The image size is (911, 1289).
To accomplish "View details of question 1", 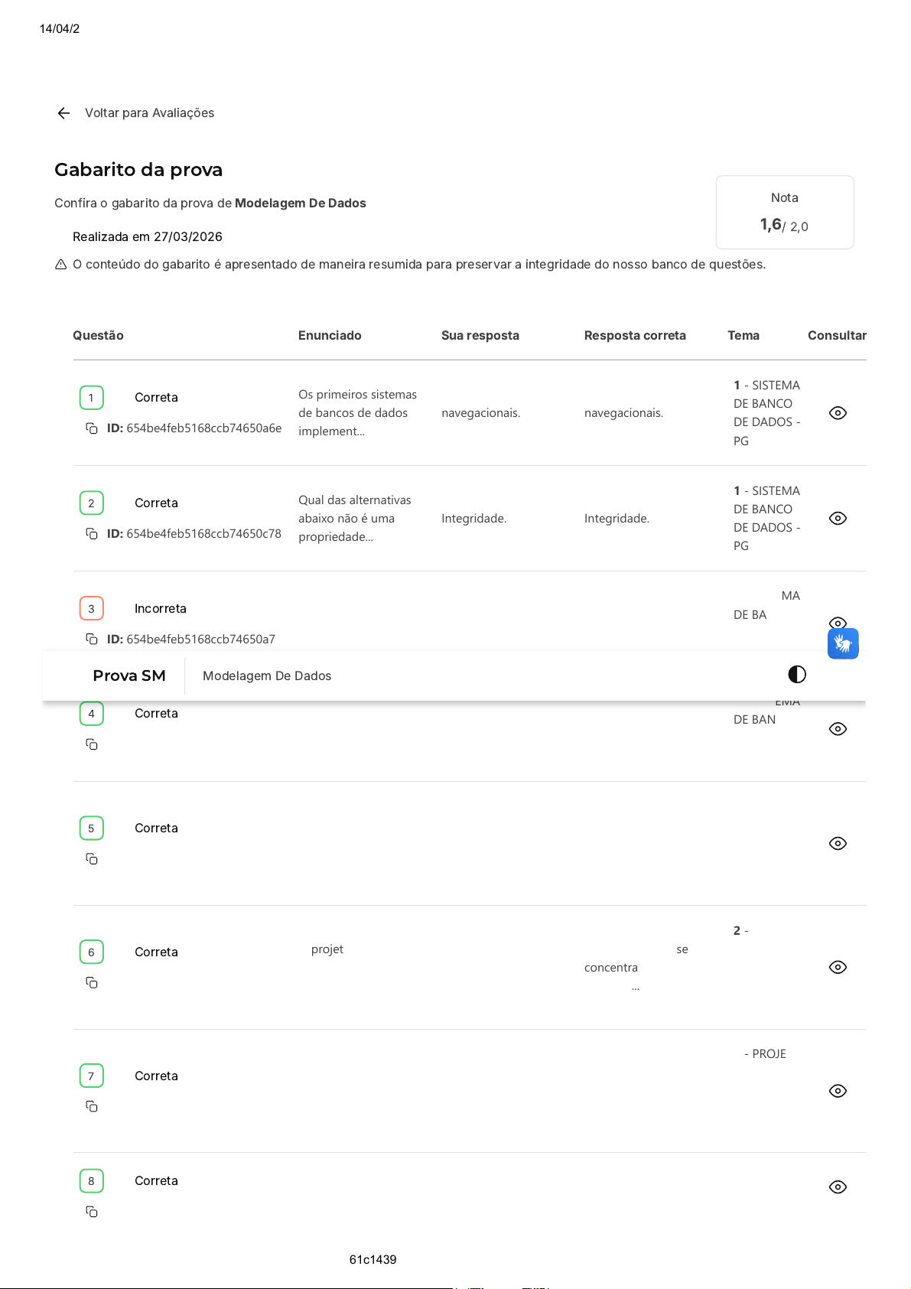I will pyautogui.click(x=838, y=413).
